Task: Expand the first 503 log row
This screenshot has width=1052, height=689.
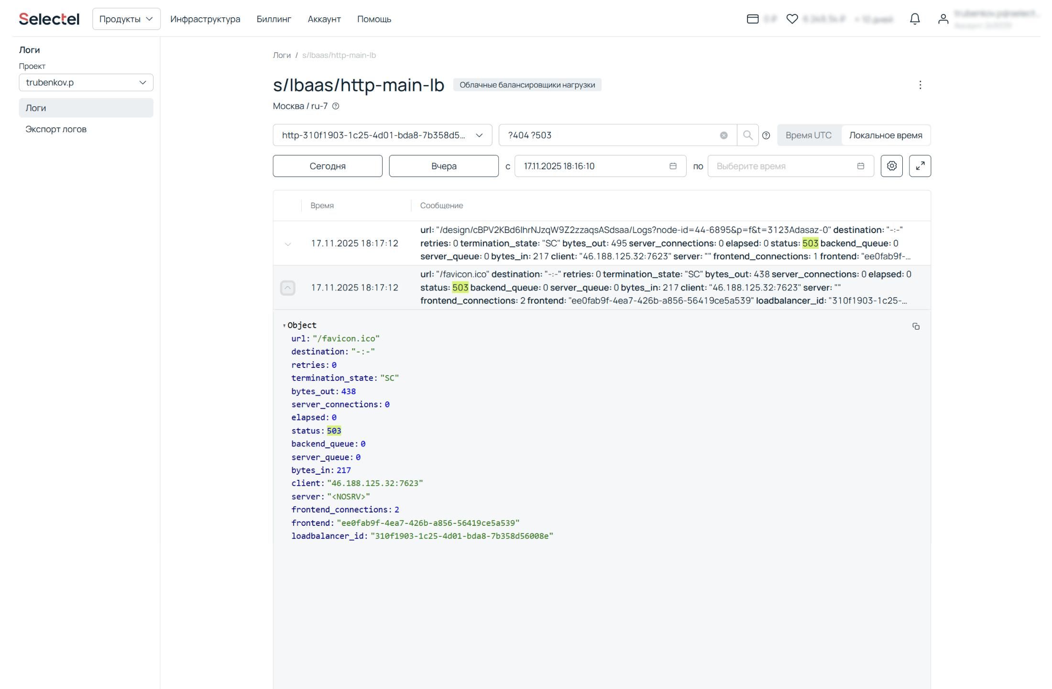Action: 287,244
